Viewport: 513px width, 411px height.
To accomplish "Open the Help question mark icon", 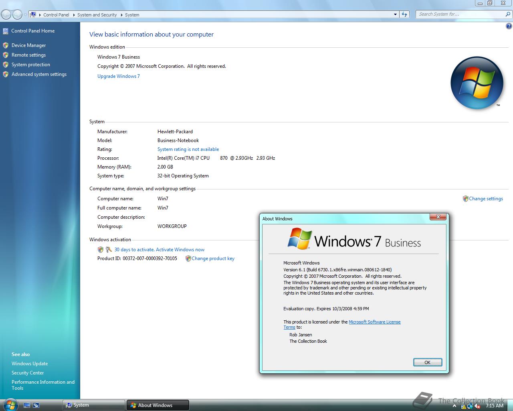I will (x=509, y=26).
